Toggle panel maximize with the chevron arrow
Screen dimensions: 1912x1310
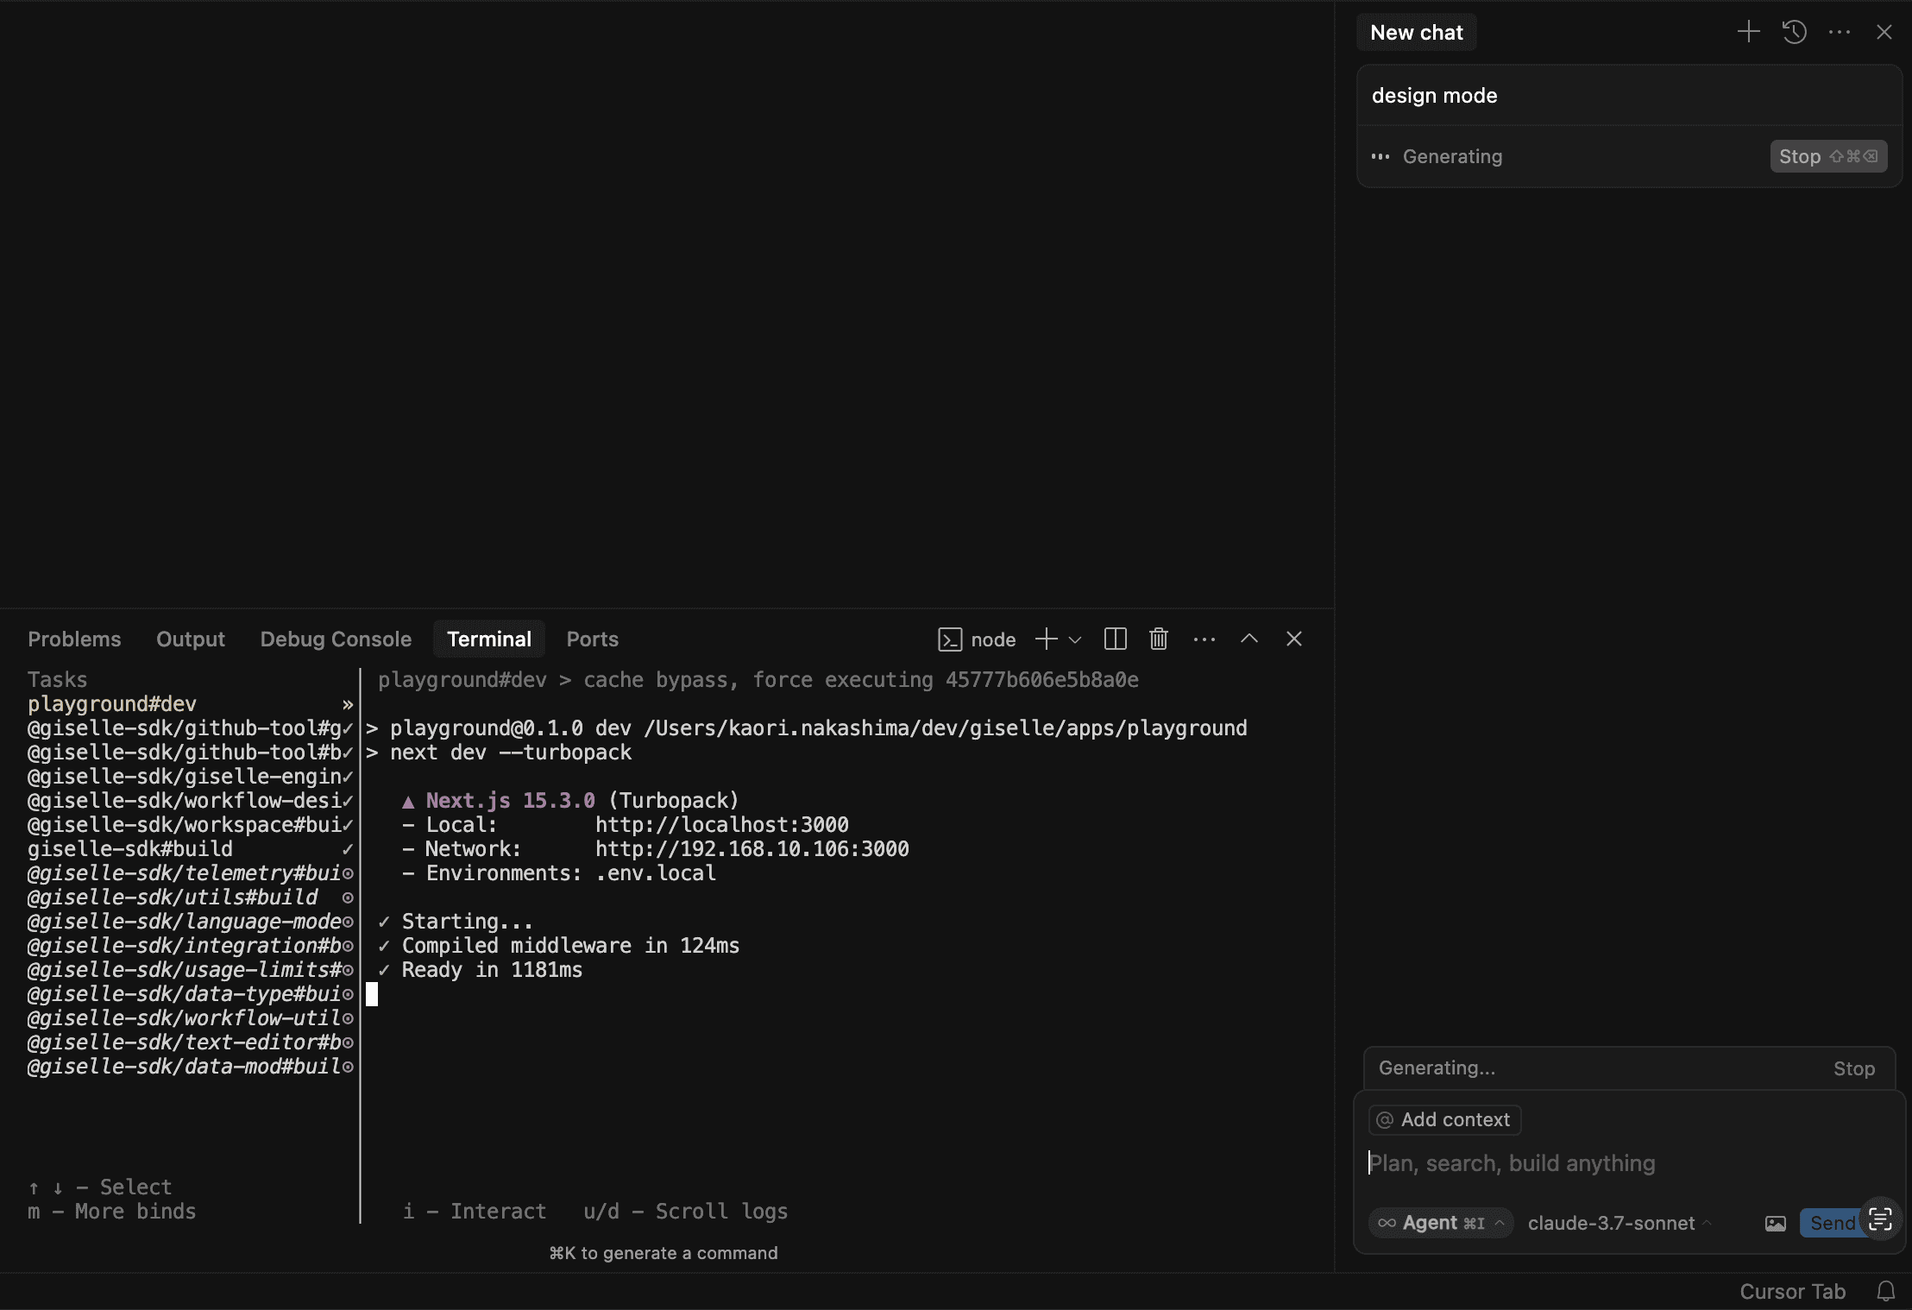[x=1249, y=639]
